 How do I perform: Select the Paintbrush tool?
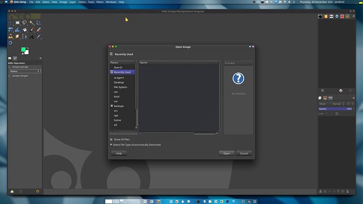point(32,29)
